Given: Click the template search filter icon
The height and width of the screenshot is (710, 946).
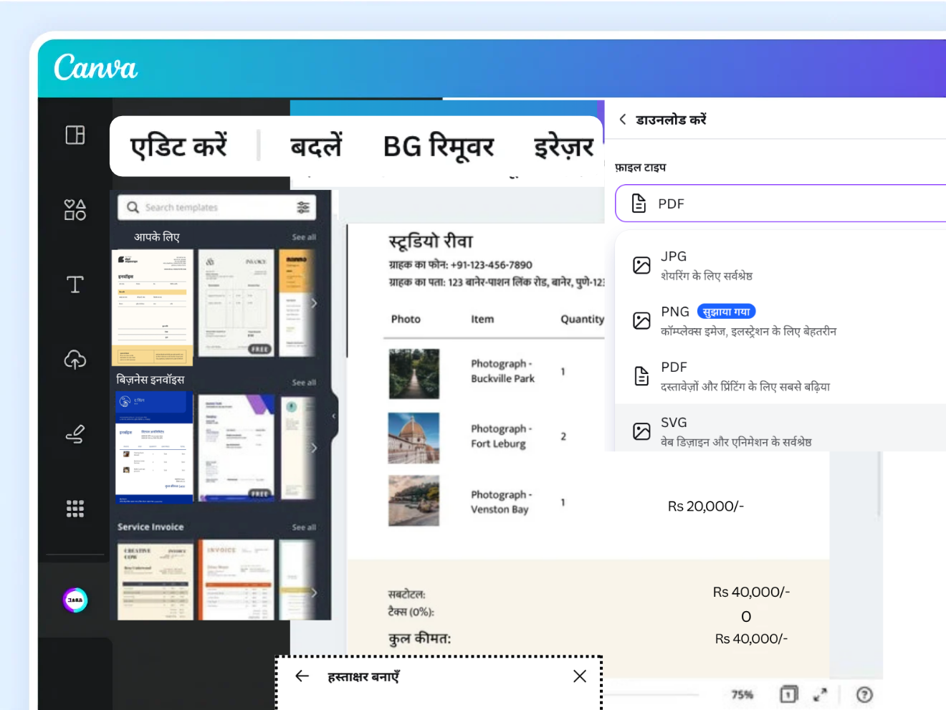Looking at the screenshot, I should [303, 208].
